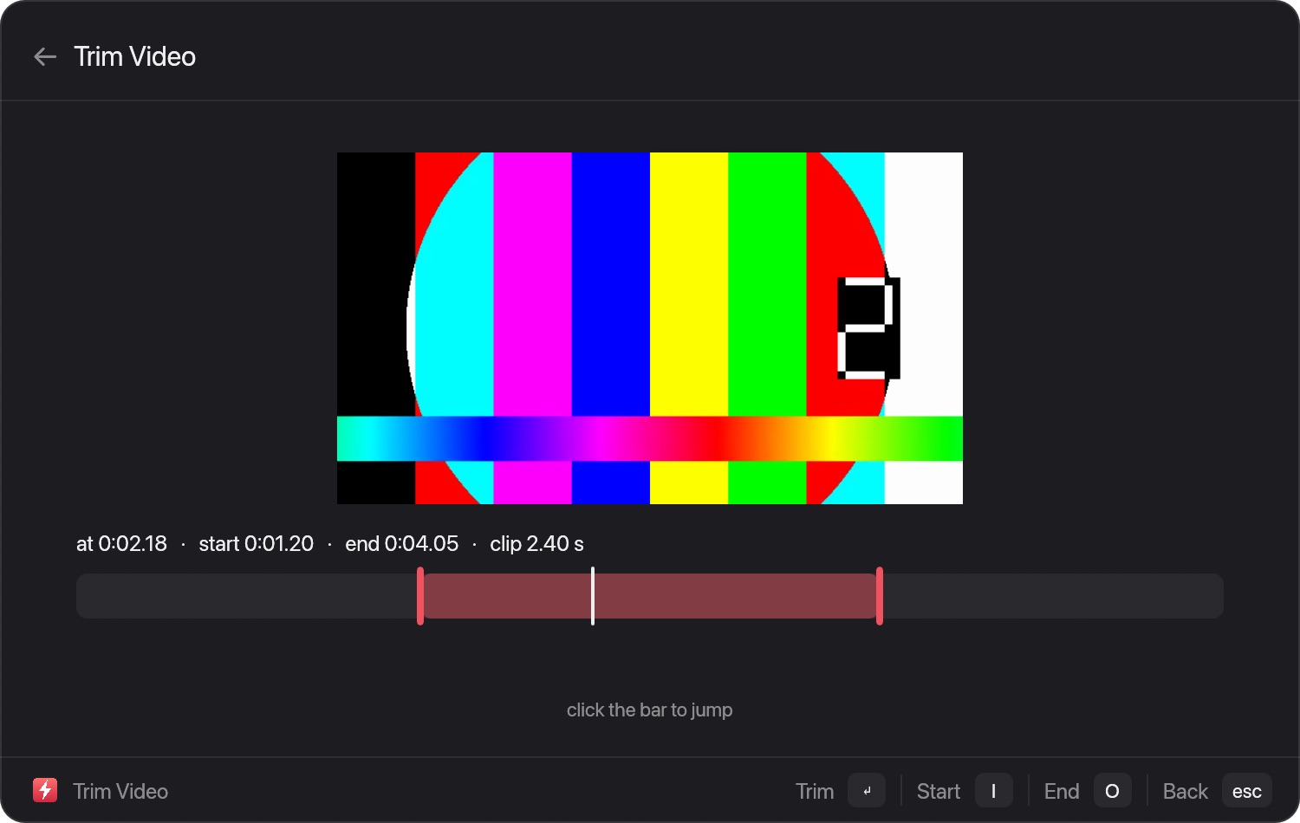Click the Trim action label
This screenshot has height=823, width=1300.
[x=815, y=791]
